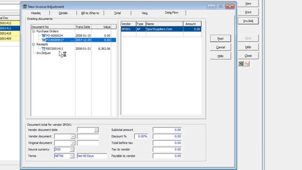The height and width of the screenshot is (170, 302).
Task: Click the green spreadsheet export icon
Action: (241, 64)
